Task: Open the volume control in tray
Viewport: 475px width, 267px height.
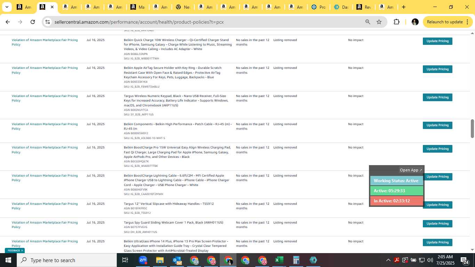Action: (430, 260)
